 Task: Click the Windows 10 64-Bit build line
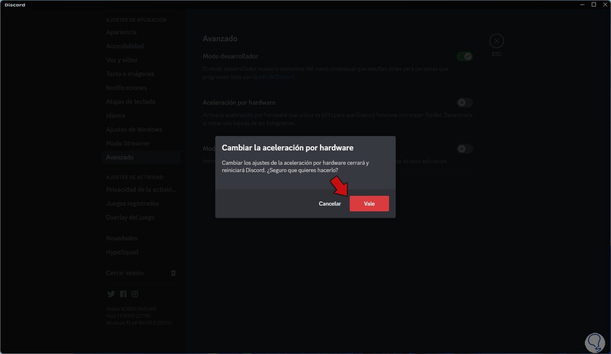point(138,323)
